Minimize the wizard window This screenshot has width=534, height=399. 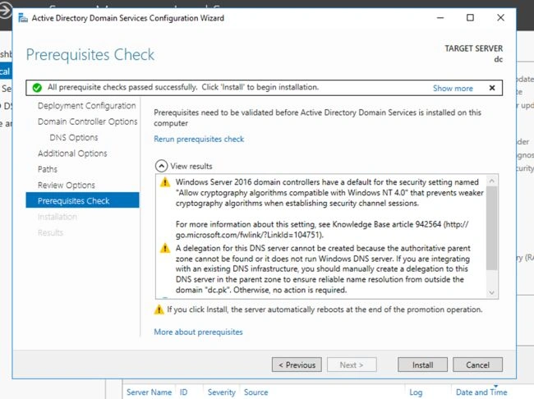click(440, 17)
